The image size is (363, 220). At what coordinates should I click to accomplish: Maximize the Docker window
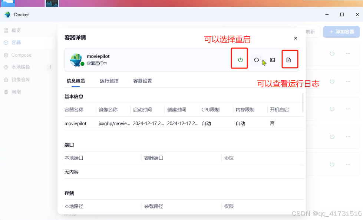(342, 14)
